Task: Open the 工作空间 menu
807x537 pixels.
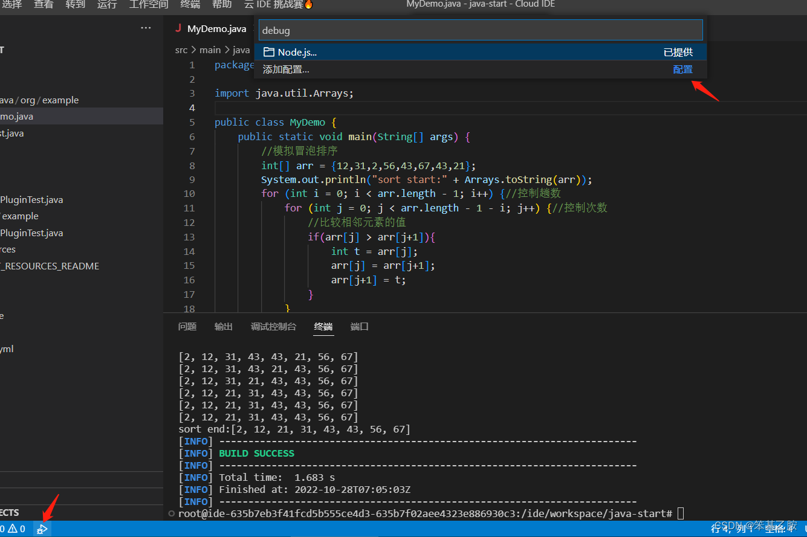Action: 149,5
